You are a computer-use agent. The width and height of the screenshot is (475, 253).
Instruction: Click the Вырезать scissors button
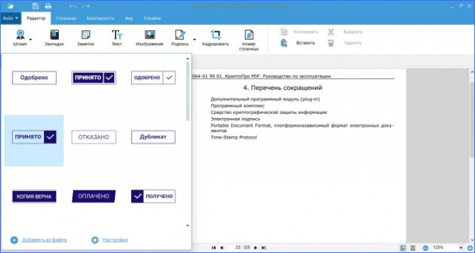pos(345,32)
